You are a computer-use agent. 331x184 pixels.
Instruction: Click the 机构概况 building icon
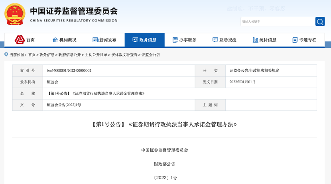pos(55,40)
